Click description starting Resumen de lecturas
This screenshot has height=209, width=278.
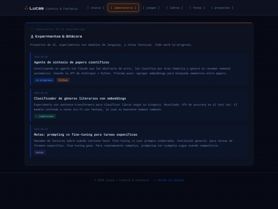[x=133, y=143]
